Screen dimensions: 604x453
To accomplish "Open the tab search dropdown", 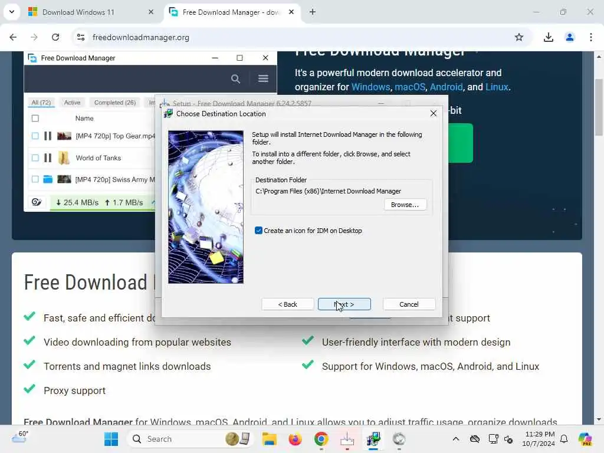I will (12, 12).
